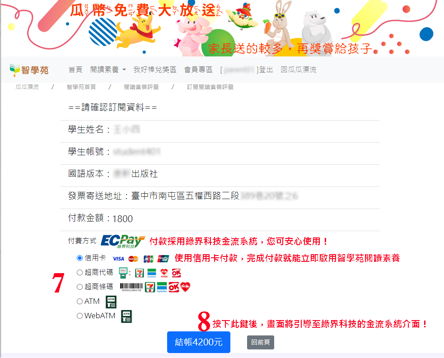Image resolution: width=444 pixels, height=358 pixels.
Task: Select the 信用卡 payment radio button
Action: [79, 258]
